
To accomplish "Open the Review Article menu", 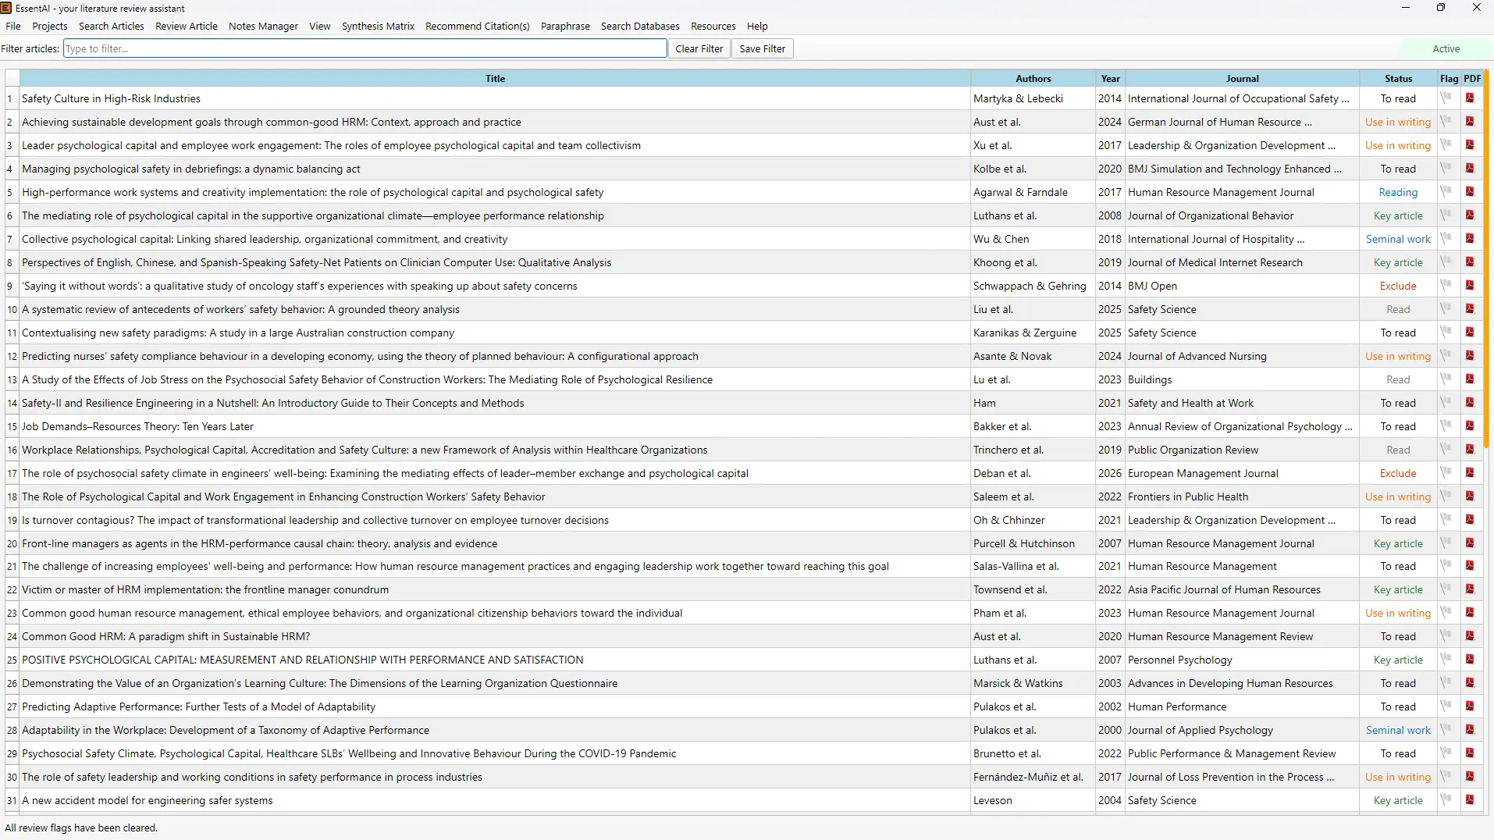I will 187,26.
